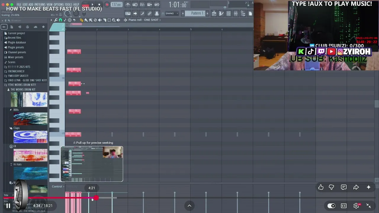This screenshot has height=213, width=379.
Task: Select the magnet snap tool
Action: pyautogui.click(x=60, y=20)
